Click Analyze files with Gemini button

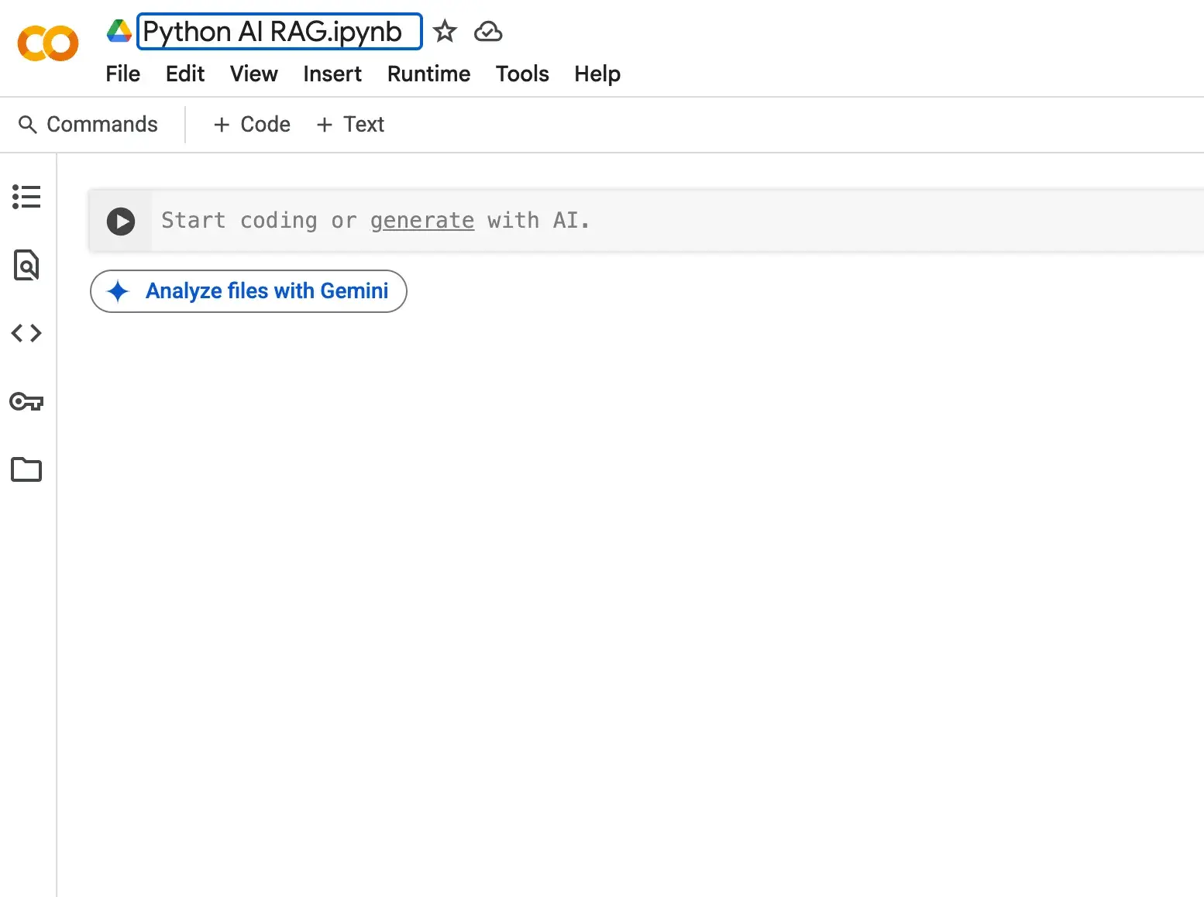tap(249, 291)
